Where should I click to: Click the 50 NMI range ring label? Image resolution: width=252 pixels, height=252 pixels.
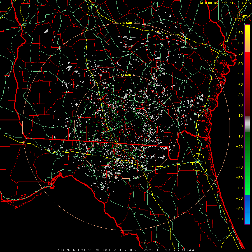pos(126,75)
